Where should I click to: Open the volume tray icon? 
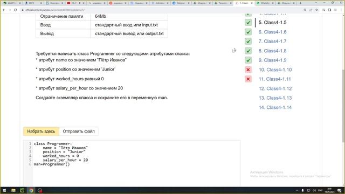pyautogui.click(x=314, y=190)
